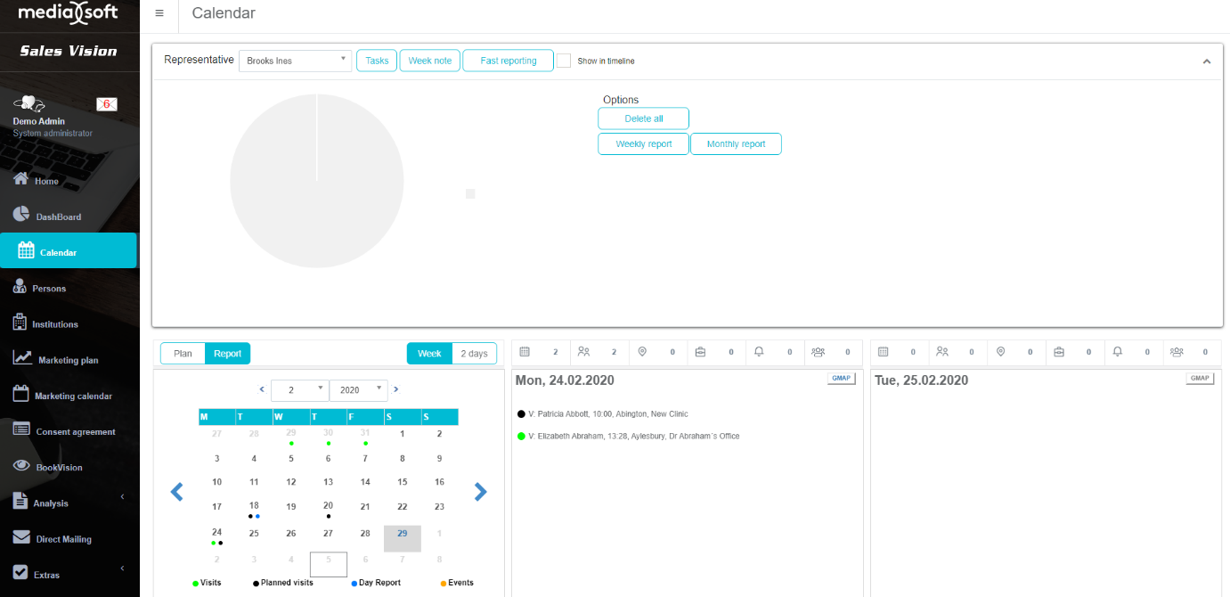Screen dimensions: 1230x597
Task: Click the notification flag showing 6
Action: (x=107, y=104)
